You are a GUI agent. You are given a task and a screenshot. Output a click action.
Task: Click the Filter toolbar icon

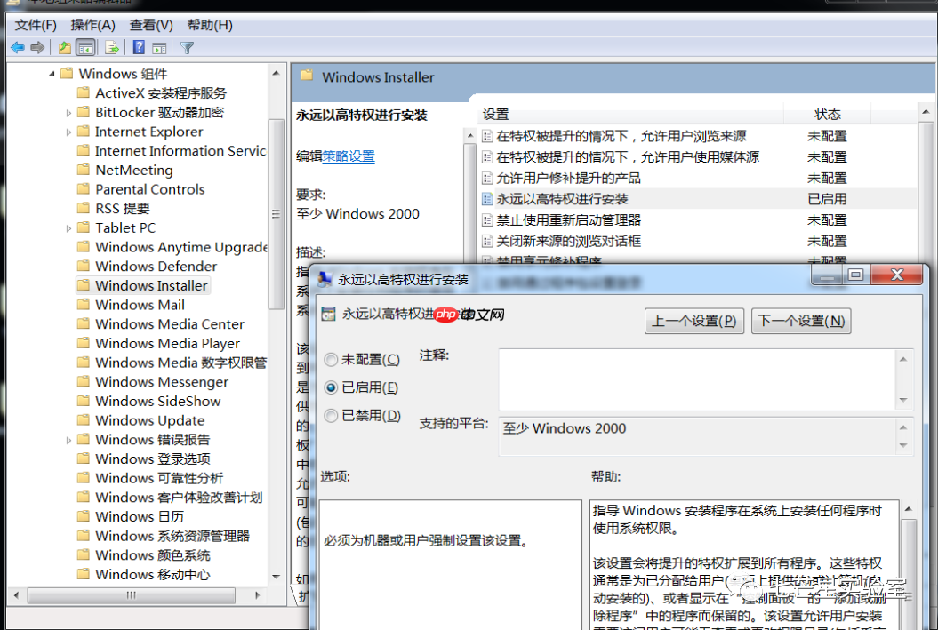[187, 47]
